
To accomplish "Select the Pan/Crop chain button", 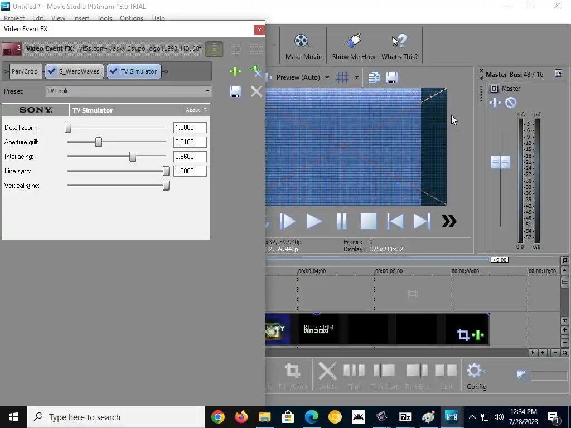I will (25, 71).
